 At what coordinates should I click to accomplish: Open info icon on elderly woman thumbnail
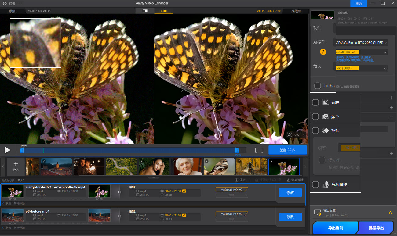click(x=174, y=161)
